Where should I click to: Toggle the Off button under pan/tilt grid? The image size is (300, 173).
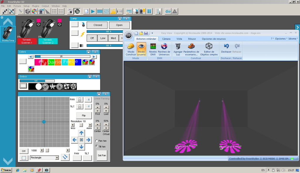coord(24,151)
